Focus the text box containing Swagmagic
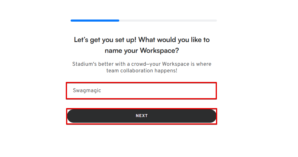 tap(141, 91)
